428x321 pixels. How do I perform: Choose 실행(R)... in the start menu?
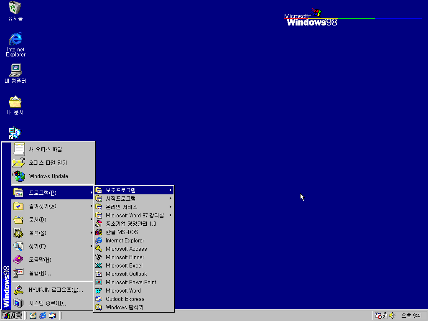coord(52,273)
